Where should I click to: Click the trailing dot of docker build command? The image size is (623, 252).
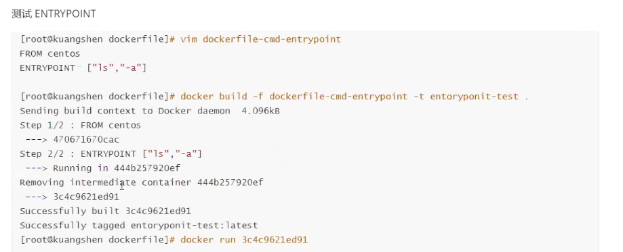pos(527,98)
